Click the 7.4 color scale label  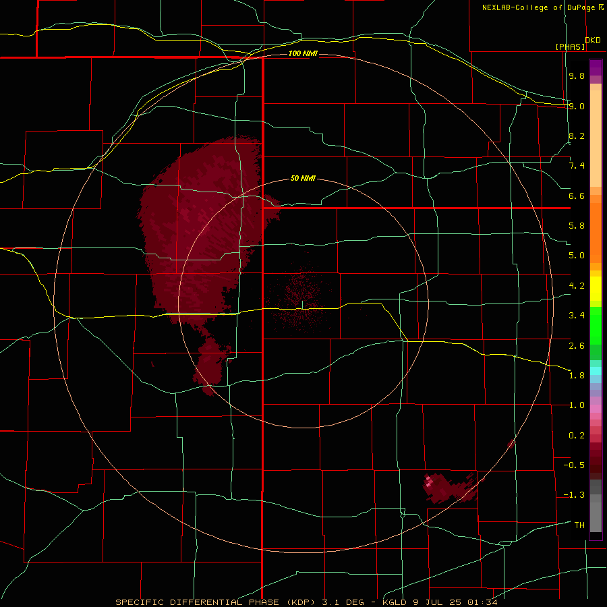[577, 166]
